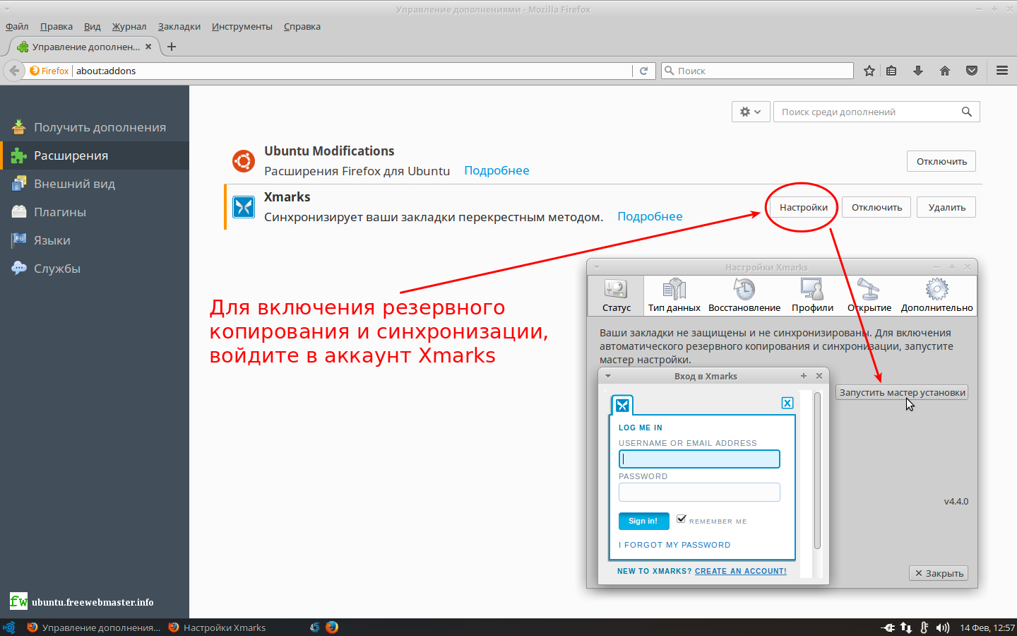Open the Файл menu
Image resolution: width=1017 pixels, height=636 pixels.
tap(17, 26)
